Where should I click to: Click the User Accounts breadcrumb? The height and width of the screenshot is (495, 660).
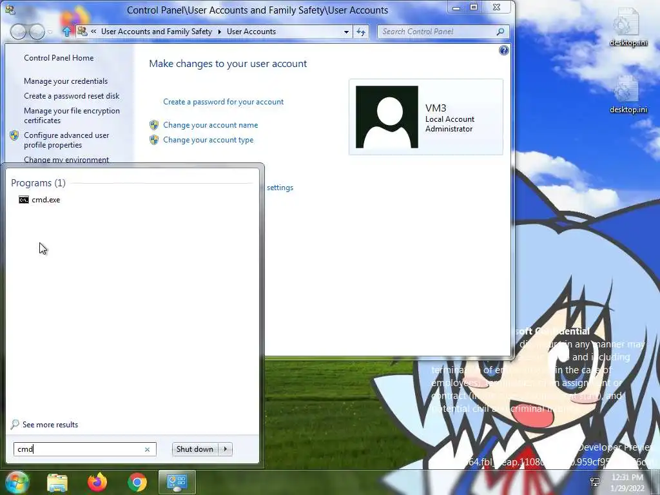251,32
